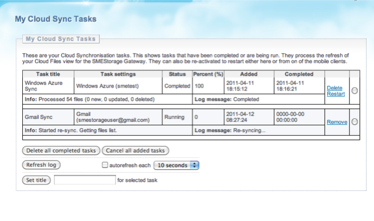This screenshot has width=374, height=221.
Task: Click the Percent (%) column header
Action: pyautogui.click(x=208, y=74)
